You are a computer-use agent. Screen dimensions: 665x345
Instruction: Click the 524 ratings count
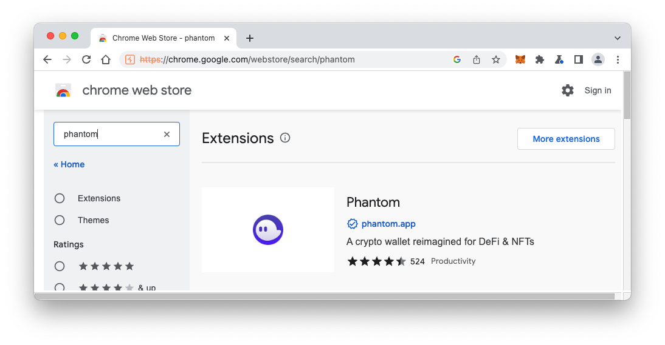point(418,261)
